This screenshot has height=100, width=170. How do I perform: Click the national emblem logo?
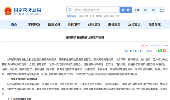(8, 11)
